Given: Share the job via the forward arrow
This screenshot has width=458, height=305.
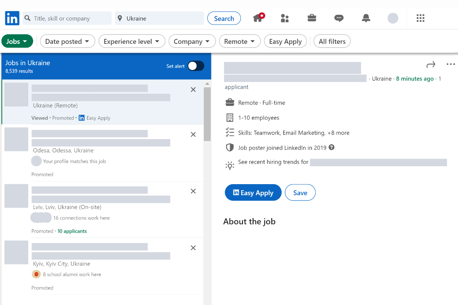Looking at the screenshot, I should coord(431,65).
